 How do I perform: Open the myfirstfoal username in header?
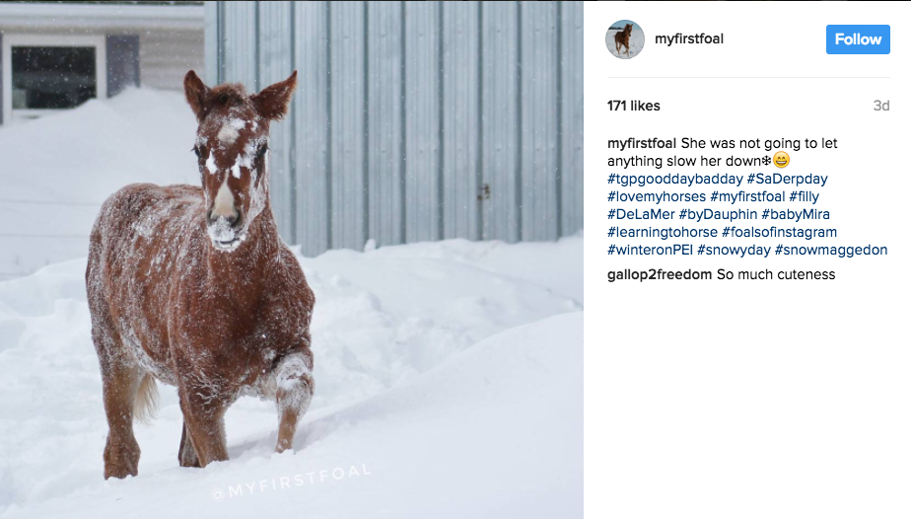[689, 39]
